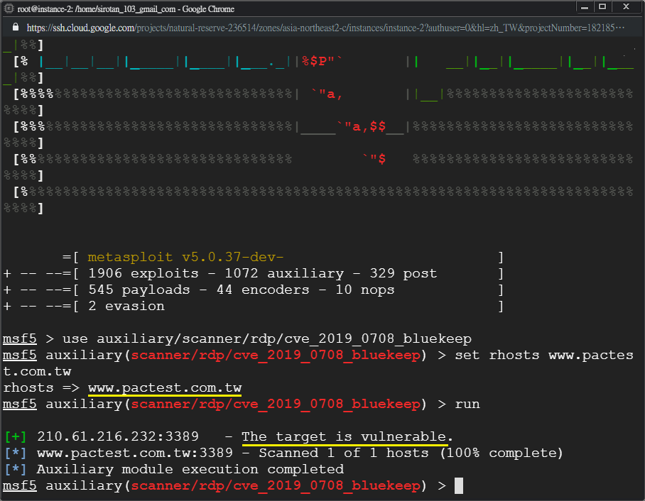Viewport: 645px width, 501px height.
Task: Click the ssh.cloud.google.com URL text
Action: click(325, 28)
